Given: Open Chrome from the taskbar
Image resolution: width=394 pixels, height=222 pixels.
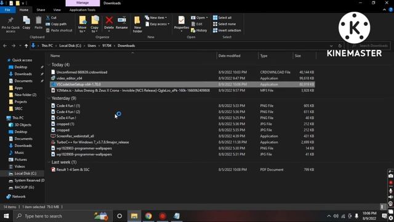Looking at the screenshot, I should 148,216.
